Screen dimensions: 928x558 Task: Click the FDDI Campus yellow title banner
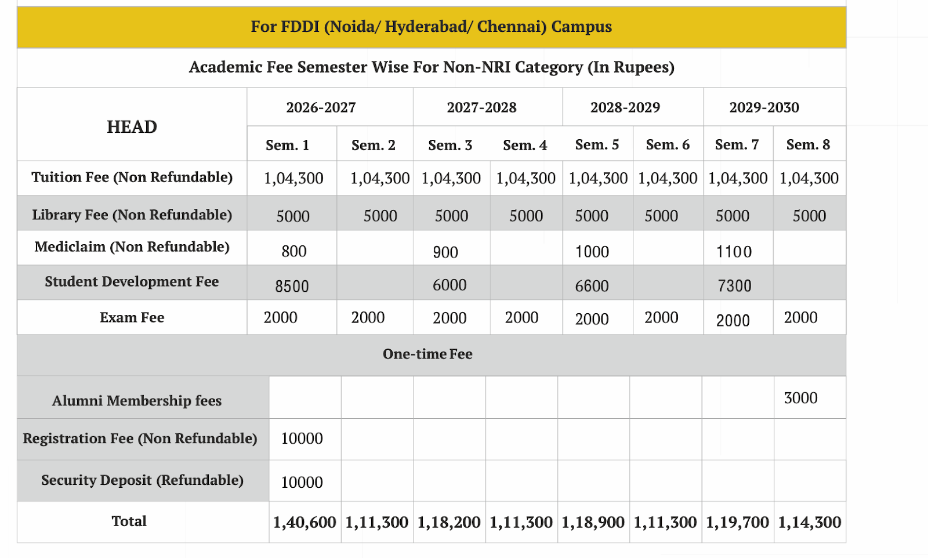tap(431, 27)
